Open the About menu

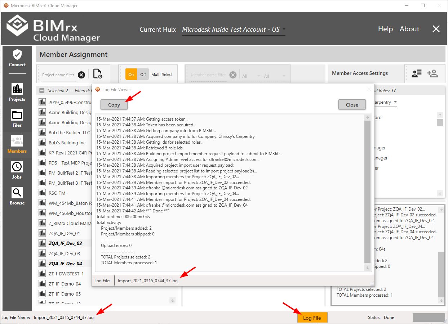pos(409,29)
